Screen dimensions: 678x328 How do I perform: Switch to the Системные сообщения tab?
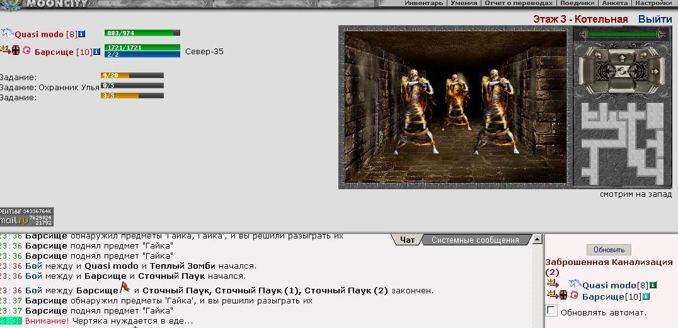[474, 240]
